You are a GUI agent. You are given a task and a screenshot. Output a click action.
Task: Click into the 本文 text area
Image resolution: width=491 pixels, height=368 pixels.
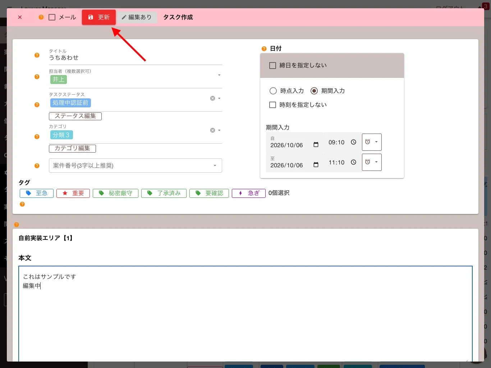coord(245,314)
